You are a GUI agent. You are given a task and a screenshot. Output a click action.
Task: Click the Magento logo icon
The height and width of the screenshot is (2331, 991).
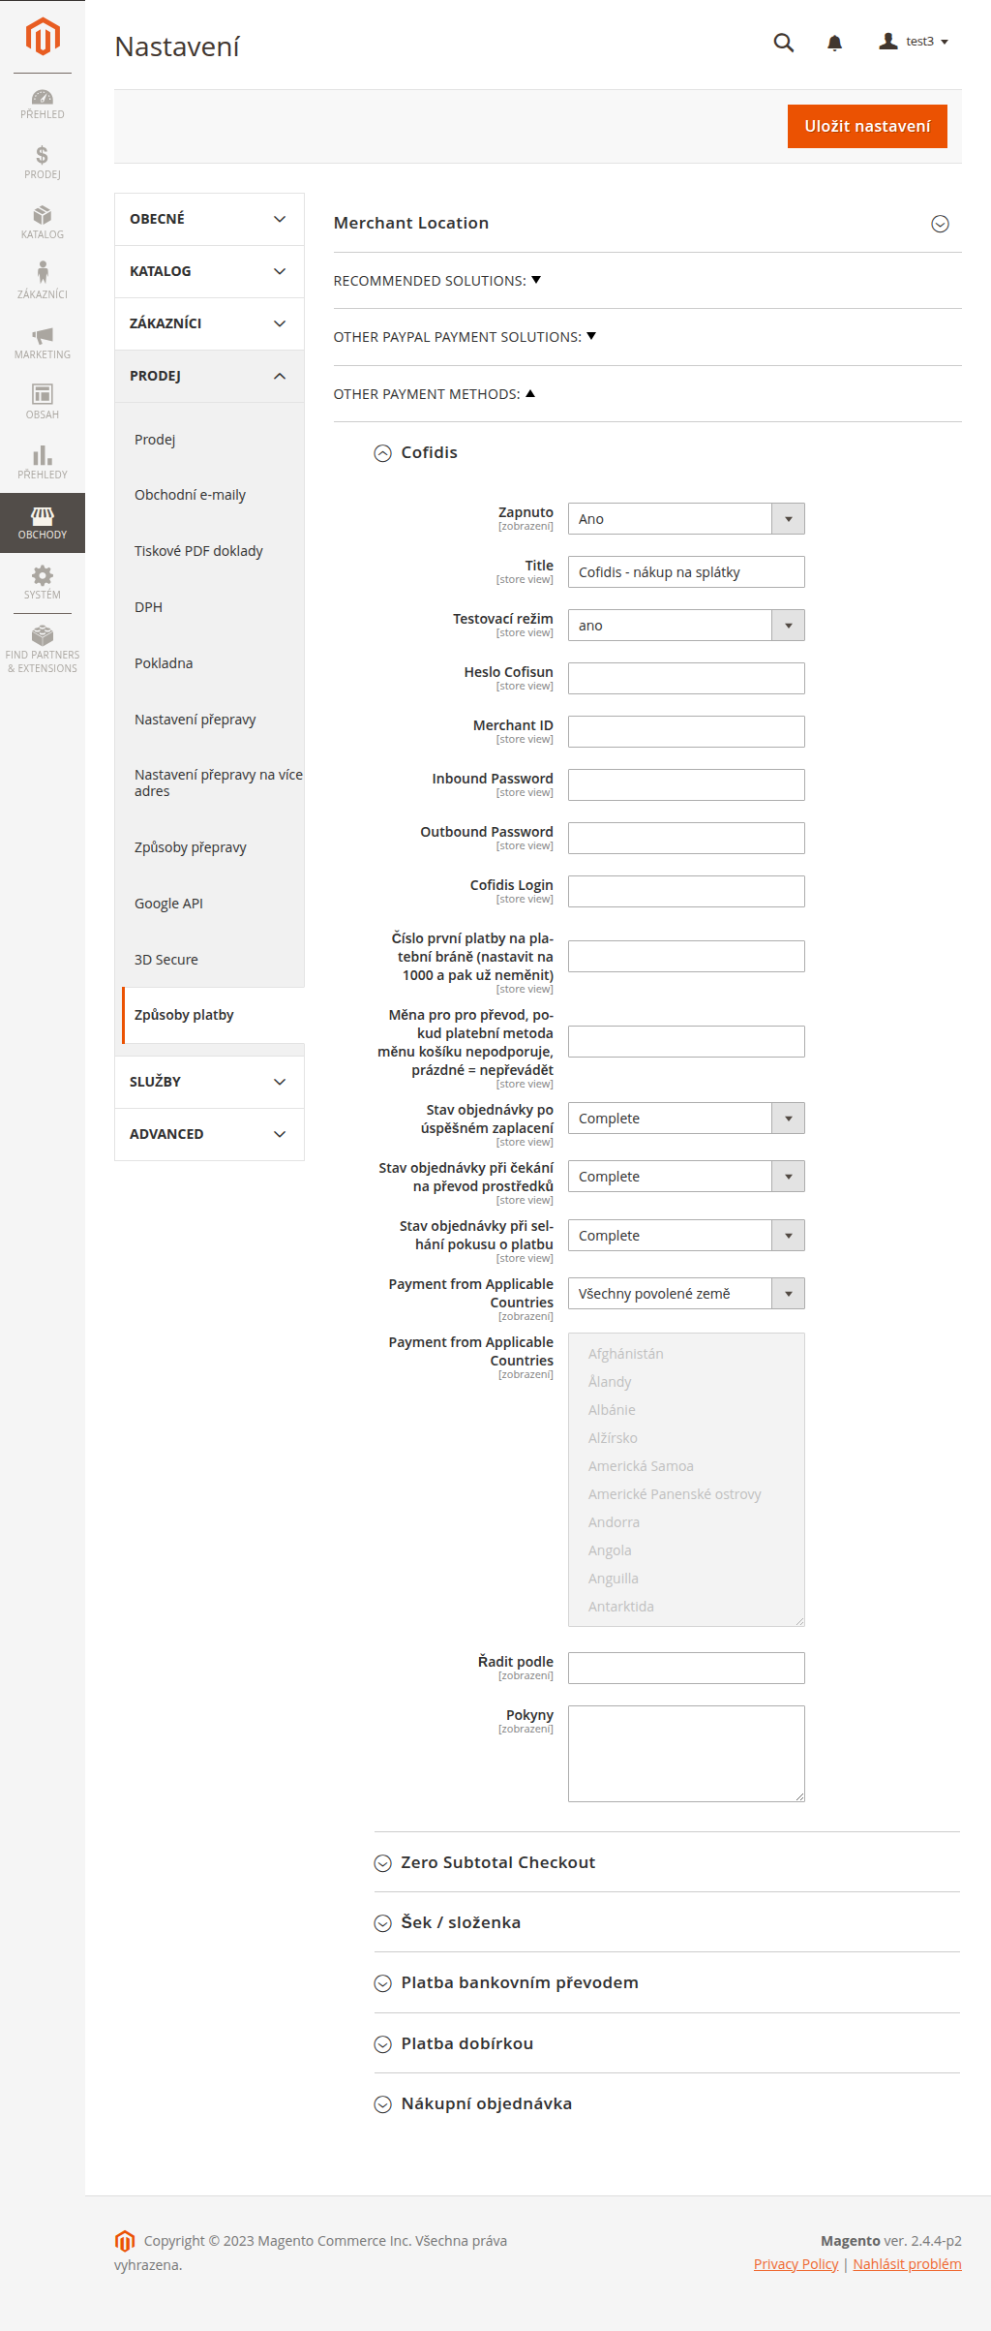(x=43, y=37)
